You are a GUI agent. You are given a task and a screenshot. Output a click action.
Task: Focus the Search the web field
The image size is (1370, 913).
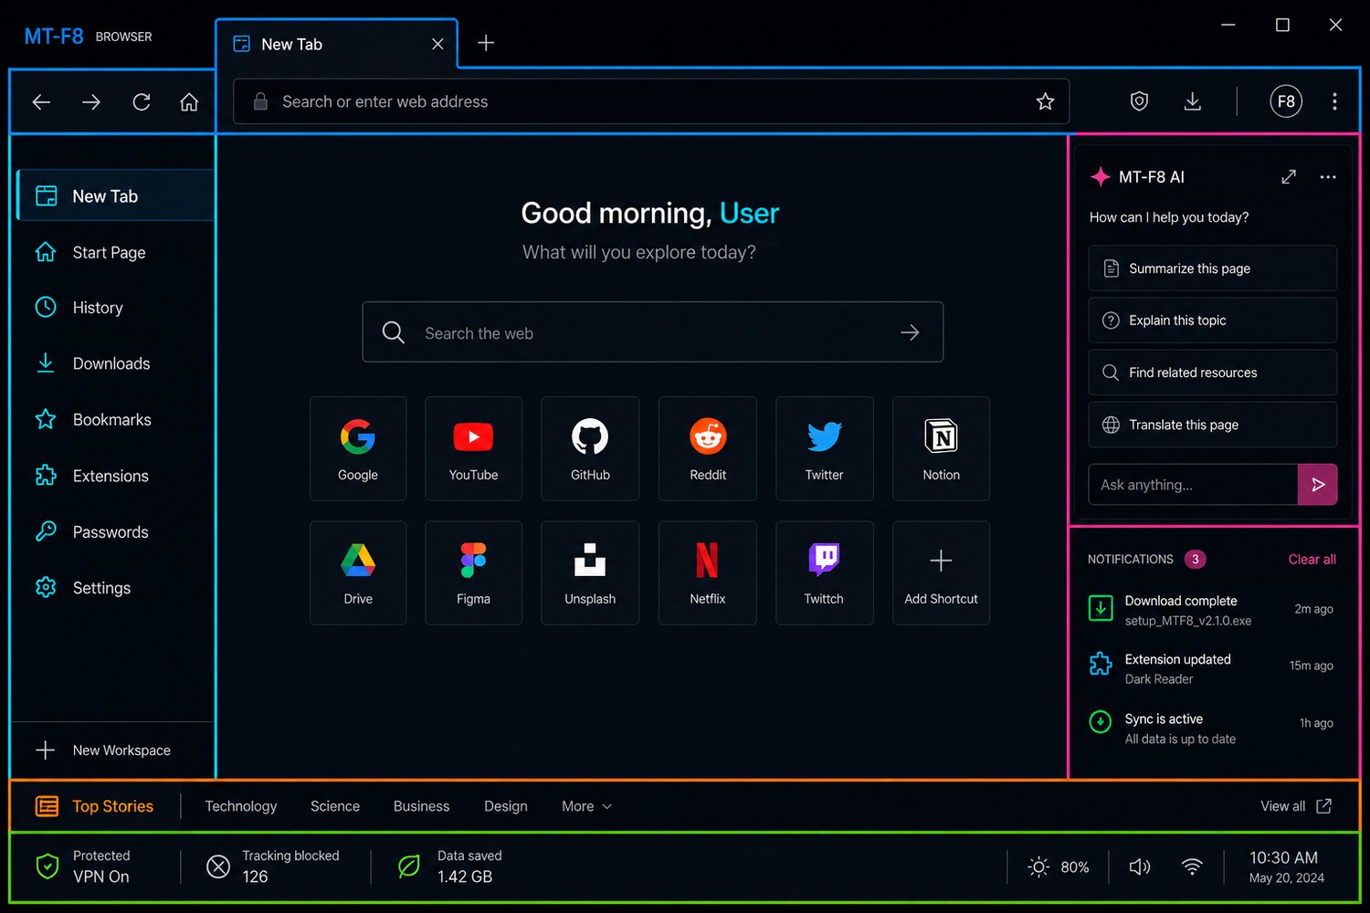point(653,332)
